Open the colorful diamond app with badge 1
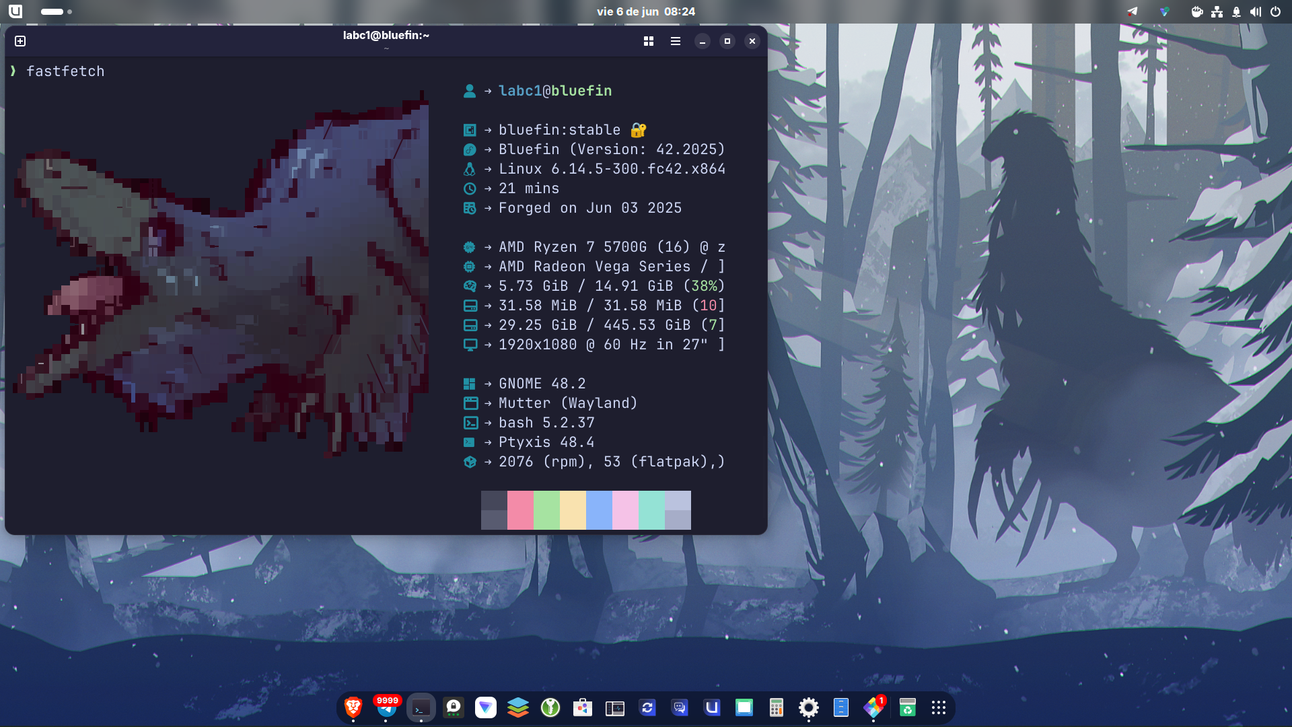The width and height of the screenshot is (1292, 727). [x=873, y=707]
